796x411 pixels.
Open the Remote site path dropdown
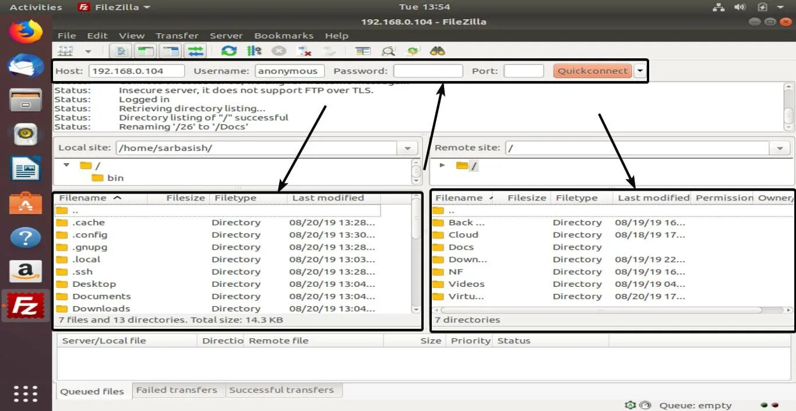780,148
